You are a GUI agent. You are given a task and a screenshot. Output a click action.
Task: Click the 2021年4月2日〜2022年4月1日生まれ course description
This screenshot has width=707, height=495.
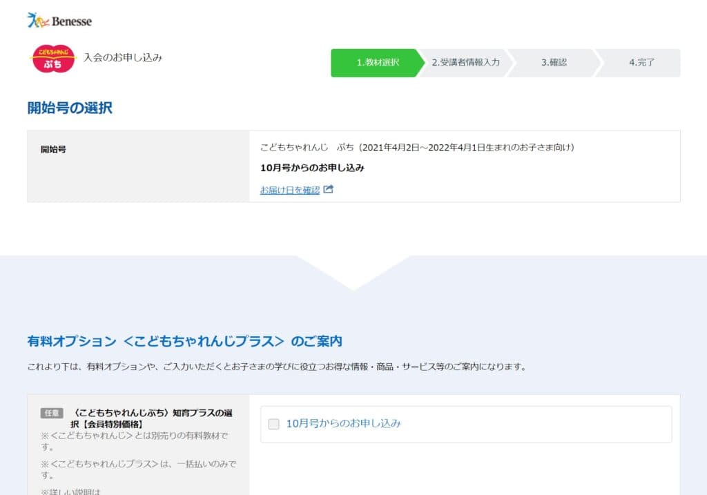[x=417, y=148]
